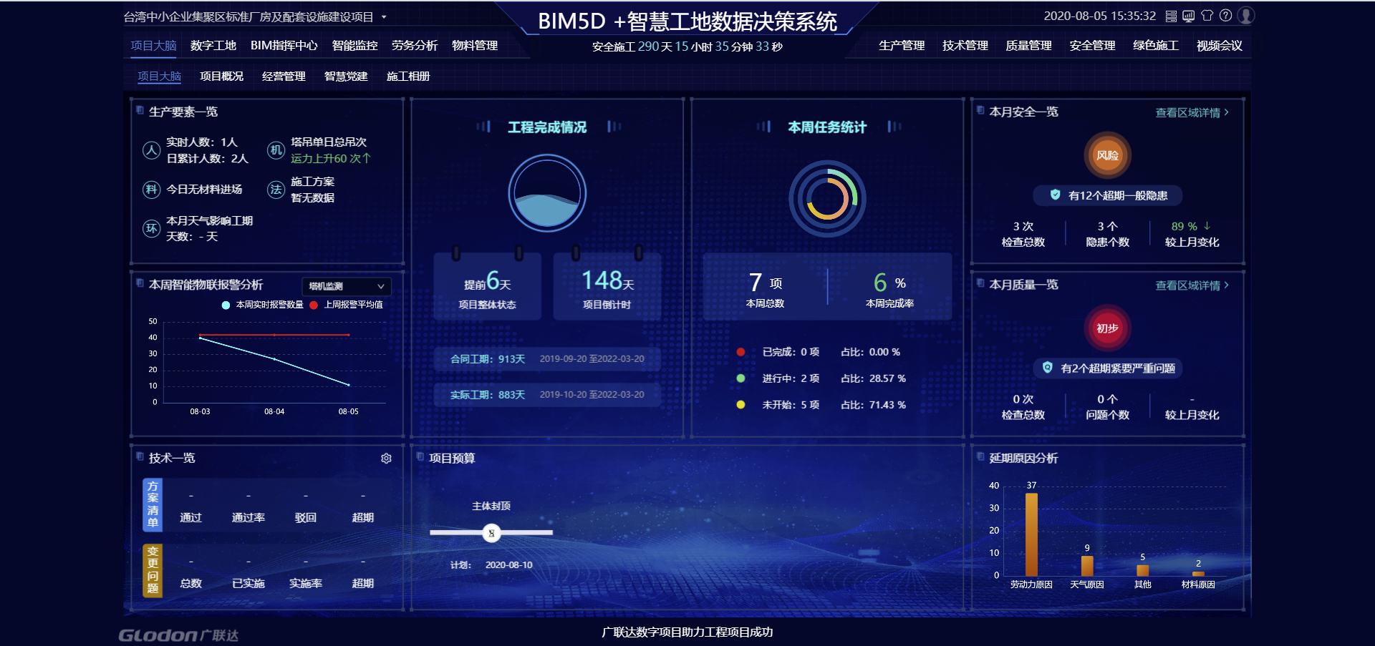Screen dimensions: 1375x646
Task: Click the red 初步 quality status badge
Action: tap(1107, 328)
